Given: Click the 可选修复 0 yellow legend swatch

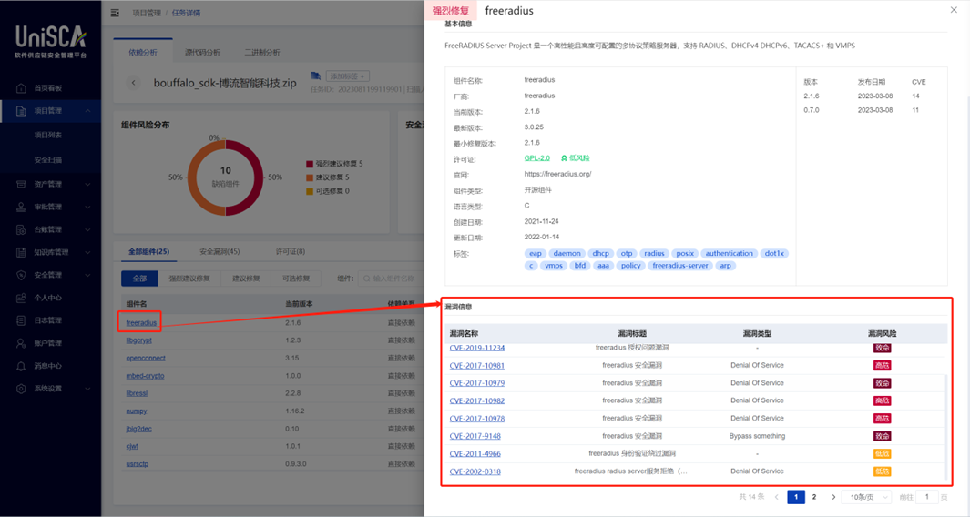Looking at the screenshot, I should [310, 191].
